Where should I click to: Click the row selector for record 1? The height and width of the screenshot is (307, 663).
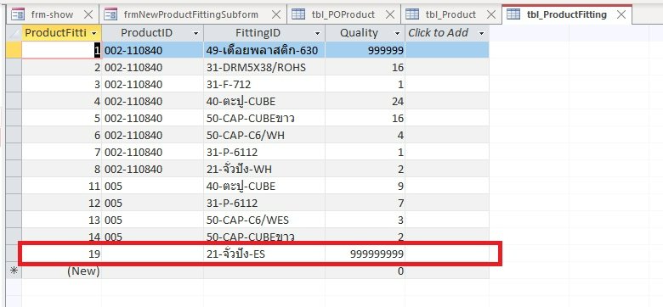click(14, 51)
